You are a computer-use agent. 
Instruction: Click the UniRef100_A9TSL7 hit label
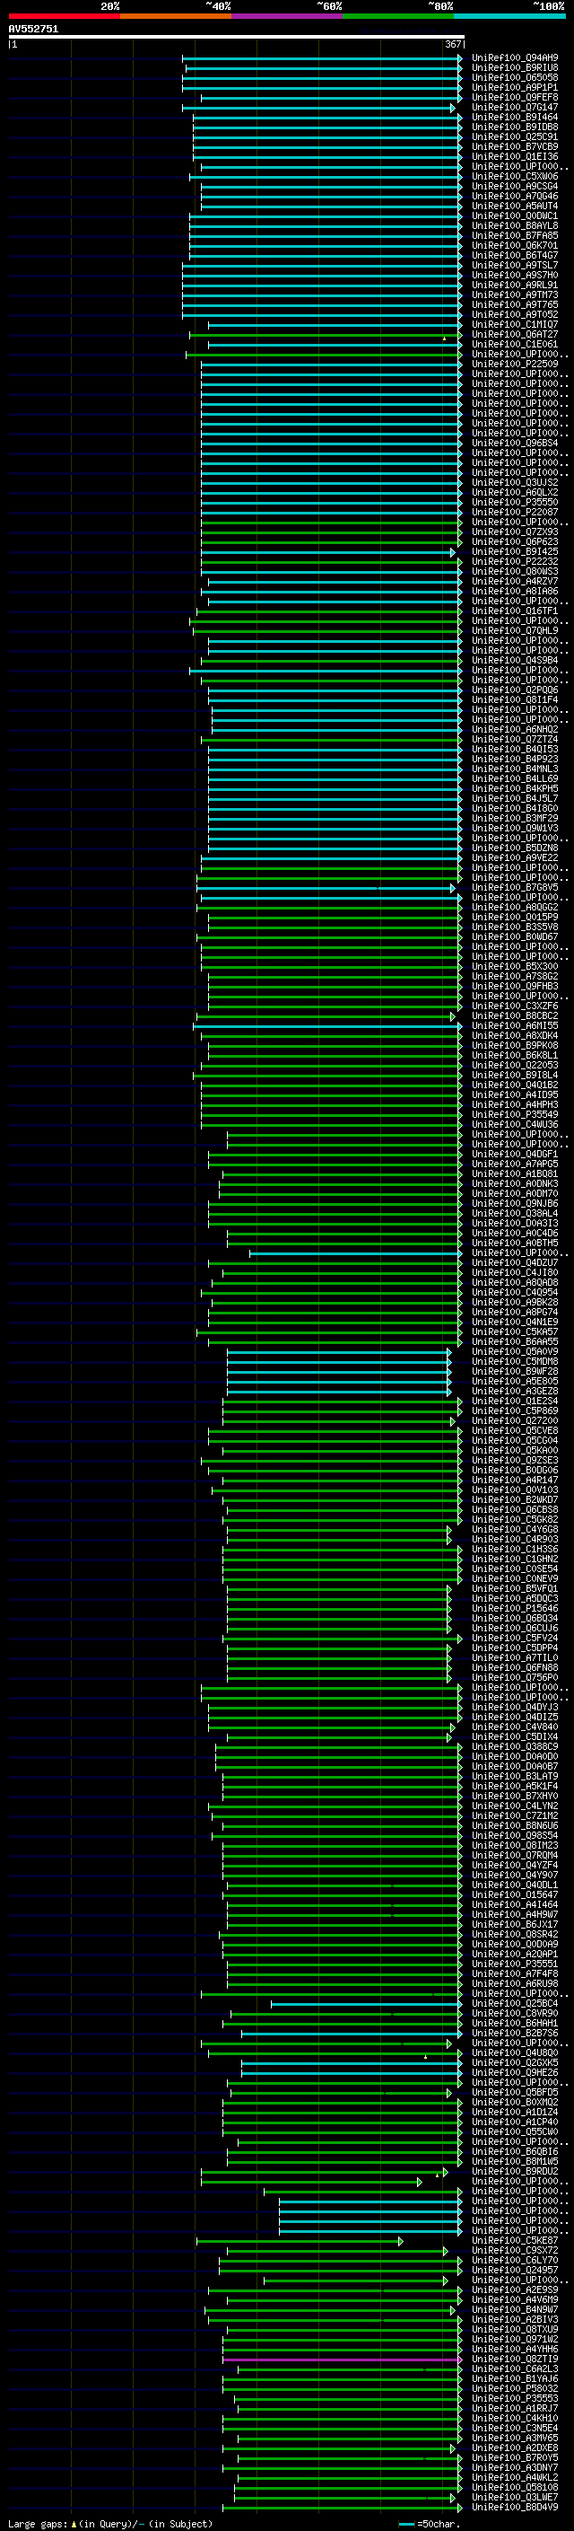tap(515, 265)
